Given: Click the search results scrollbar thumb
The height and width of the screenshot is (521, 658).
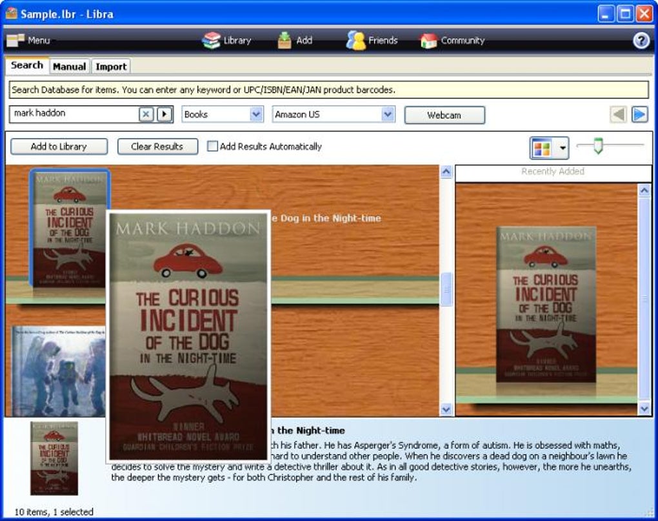Looking at the screenshot, I should 446,289.
